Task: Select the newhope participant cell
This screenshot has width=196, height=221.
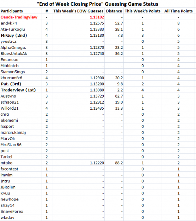Action: point(10,199)
